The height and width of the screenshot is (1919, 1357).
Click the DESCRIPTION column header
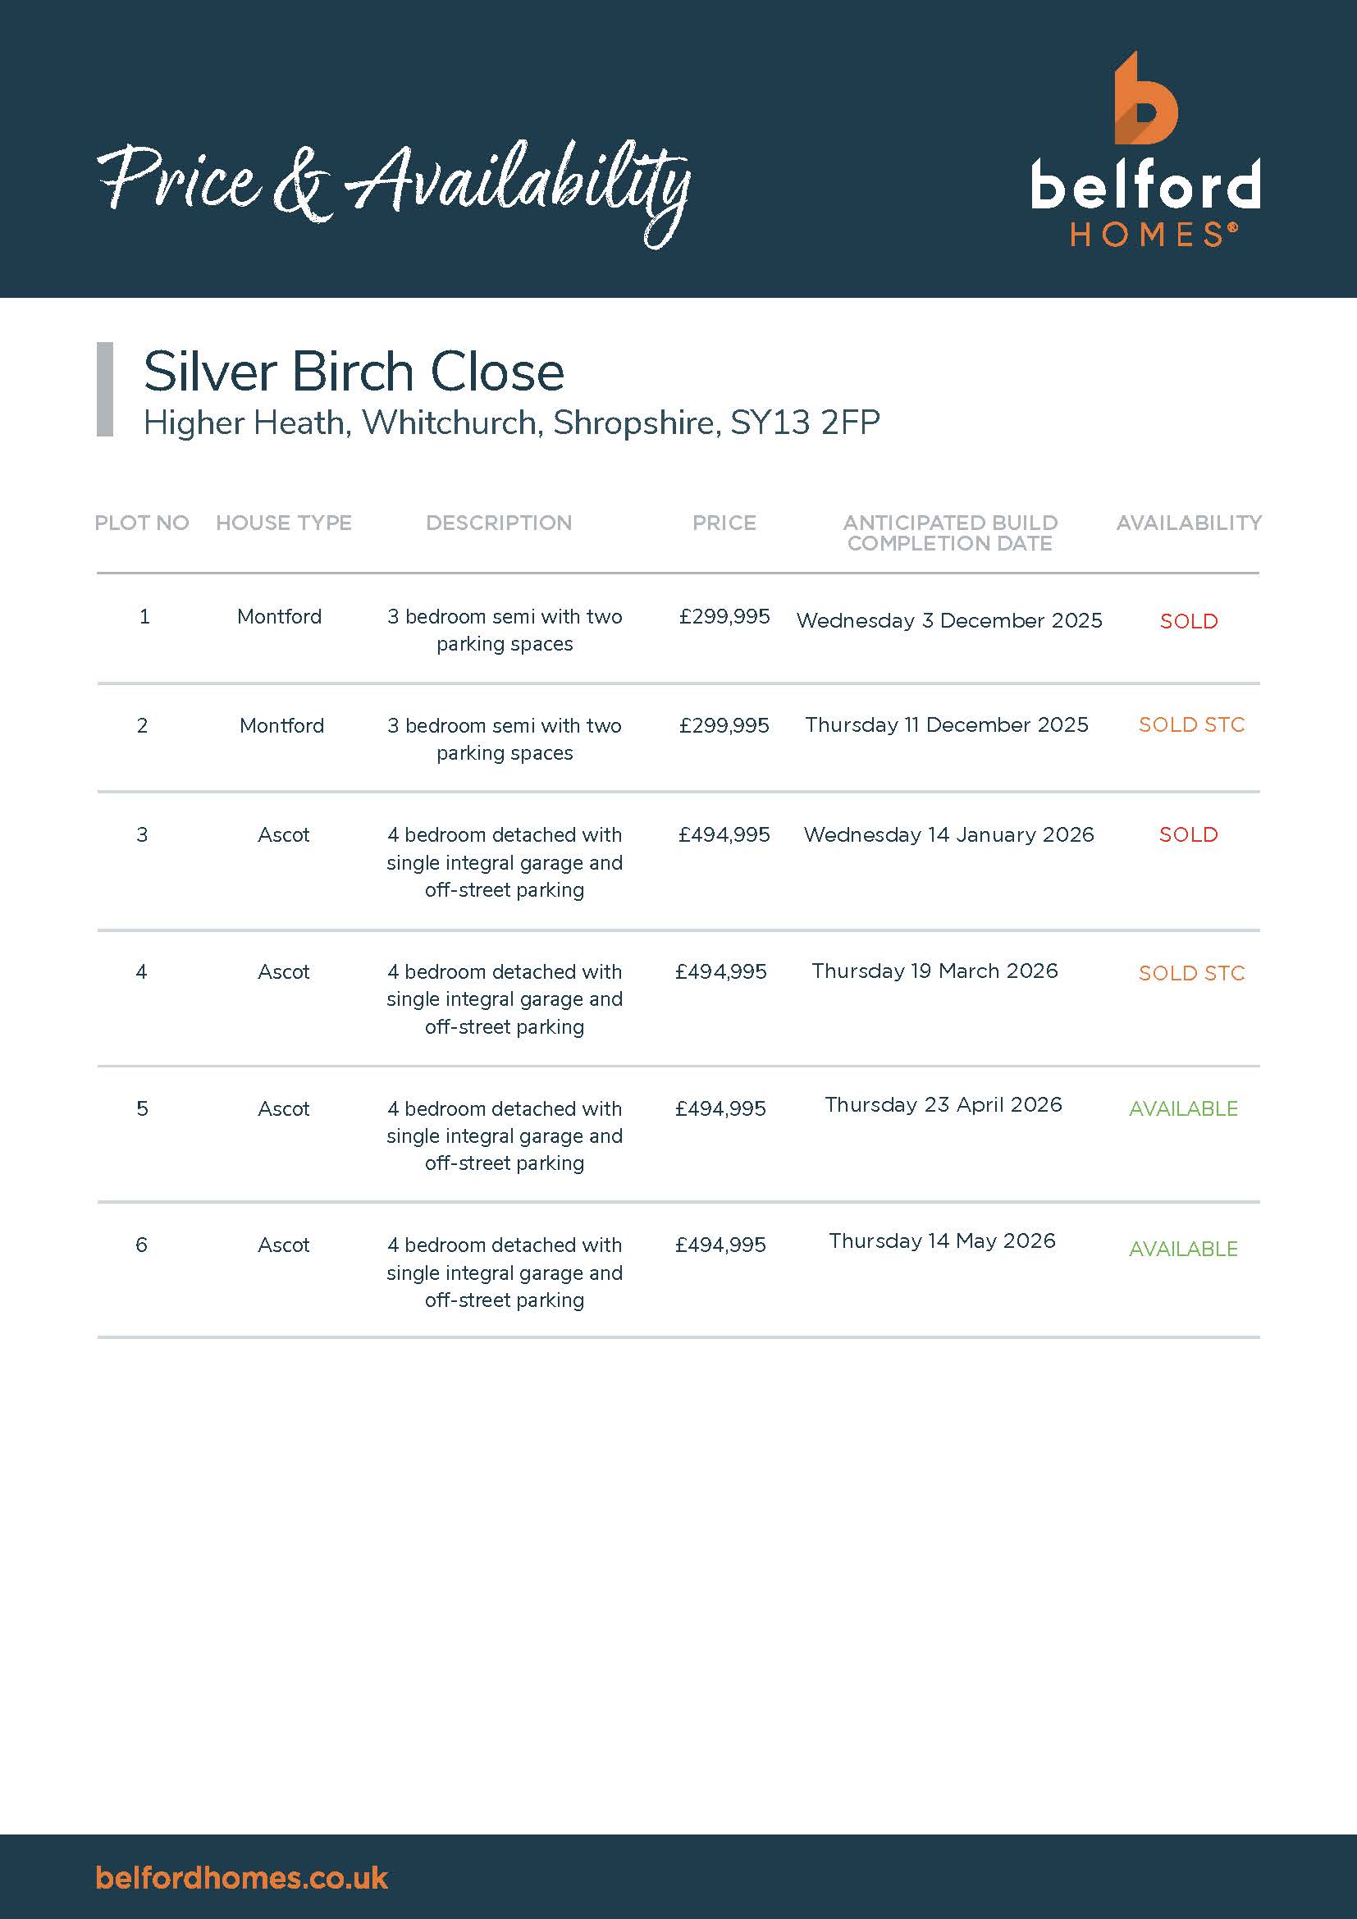point(499,523)
